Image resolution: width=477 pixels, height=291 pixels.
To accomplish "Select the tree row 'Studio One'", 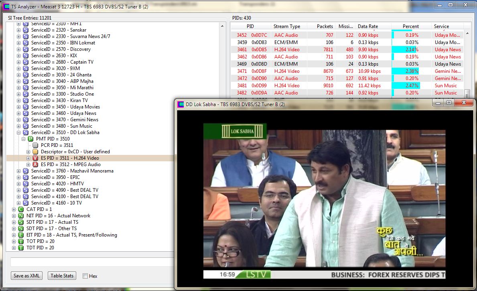I will [x=62, y=94].
